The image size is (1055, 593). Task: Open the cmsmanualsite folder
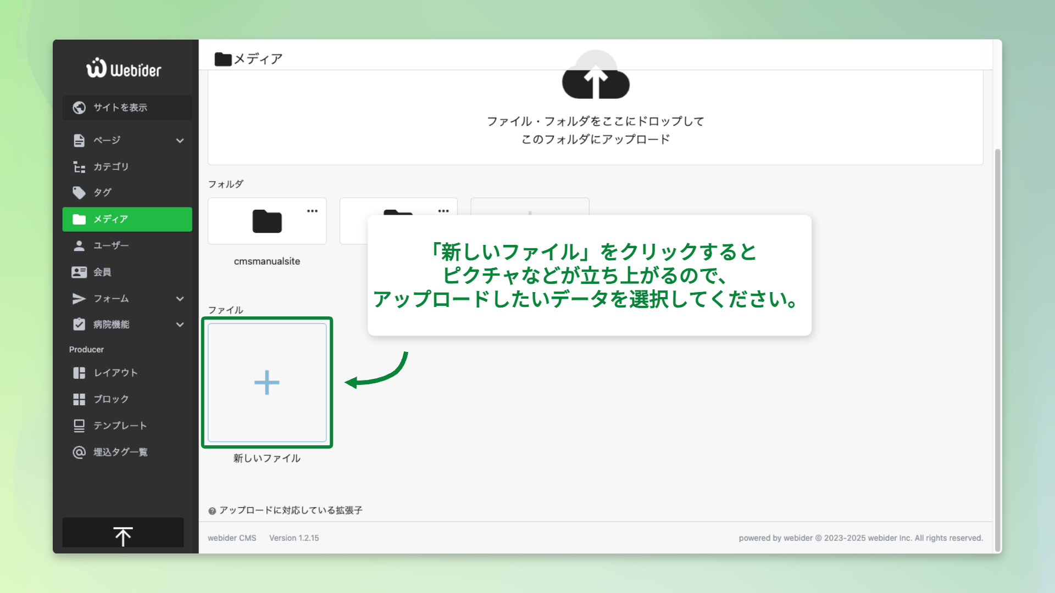tap(267, 222)
